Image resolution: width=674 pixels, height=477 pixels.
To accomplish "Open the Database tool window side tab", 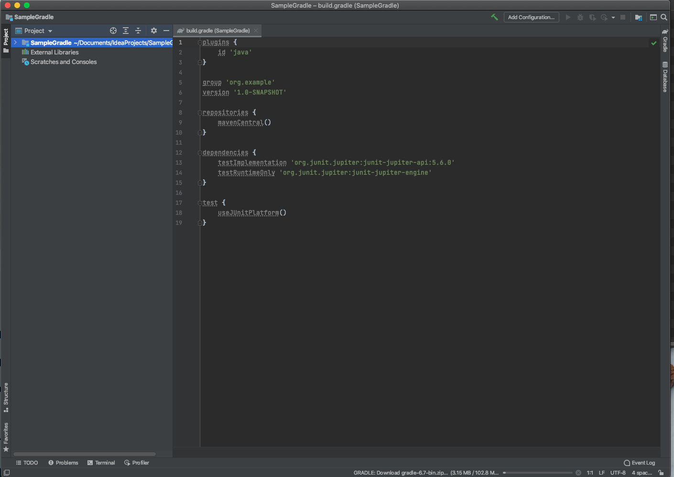I will (x=665, y=77).
